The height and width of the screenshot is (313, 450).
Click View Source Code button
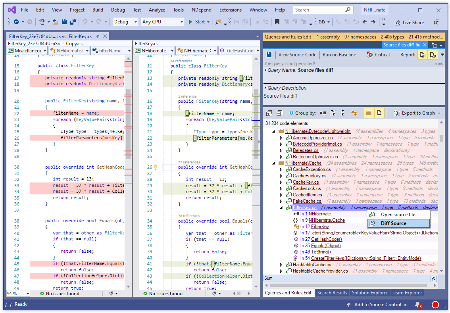tap(297, 54)
